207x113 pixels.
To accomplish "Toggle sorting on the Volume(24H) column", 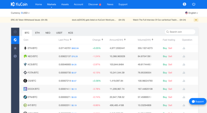I will 153,40.
